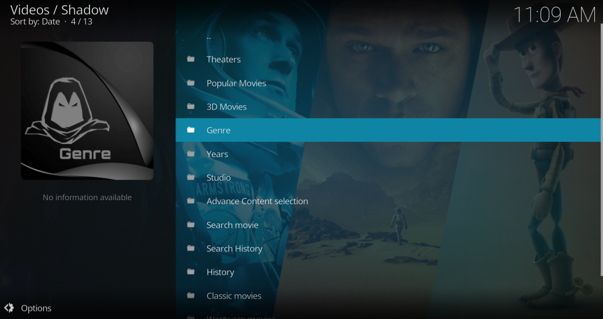Click the 3D Movies folder icon
The width and height of the screenshot is (603, 319).
[x=191, y=107]
